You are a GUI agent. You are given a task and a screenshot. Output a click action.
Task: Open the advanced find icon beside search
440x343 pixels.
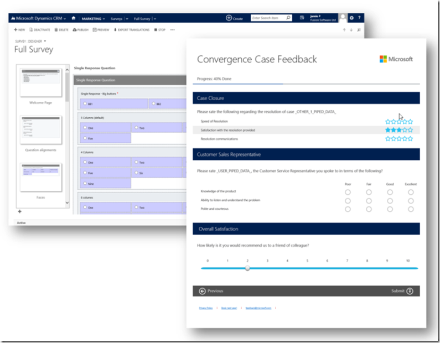(302, 18)
